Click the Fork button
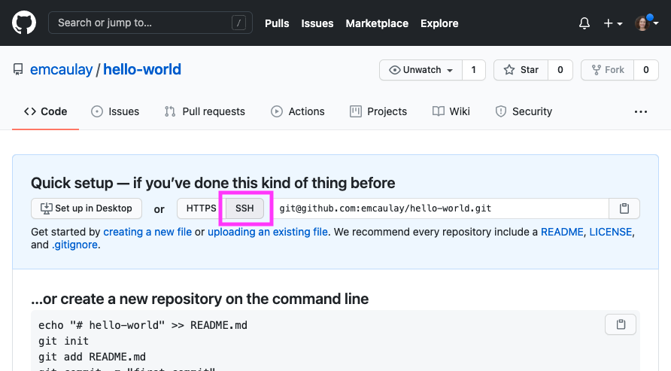This screenshot has height=371, width=671. click(x=608, y=70)
